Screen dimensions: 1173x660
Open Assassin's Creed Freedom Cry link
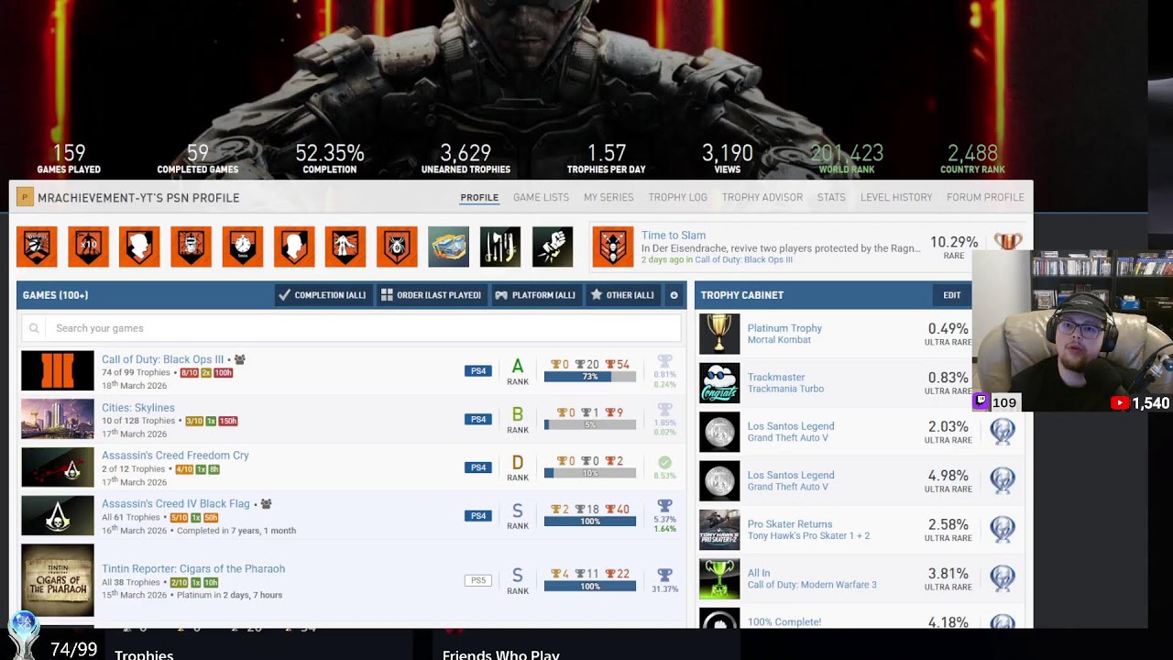click(175, 456)
